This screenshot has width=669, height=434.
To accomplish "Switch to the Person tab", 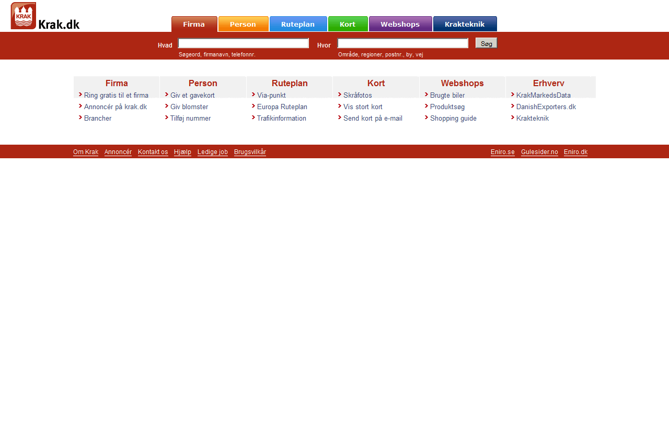I will (243, 24).
